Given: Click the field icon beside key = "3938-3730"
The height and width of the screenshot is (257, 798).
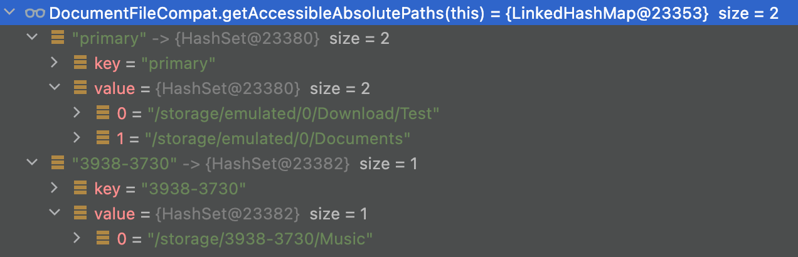Looking at the screenshot, I should 80,187.
